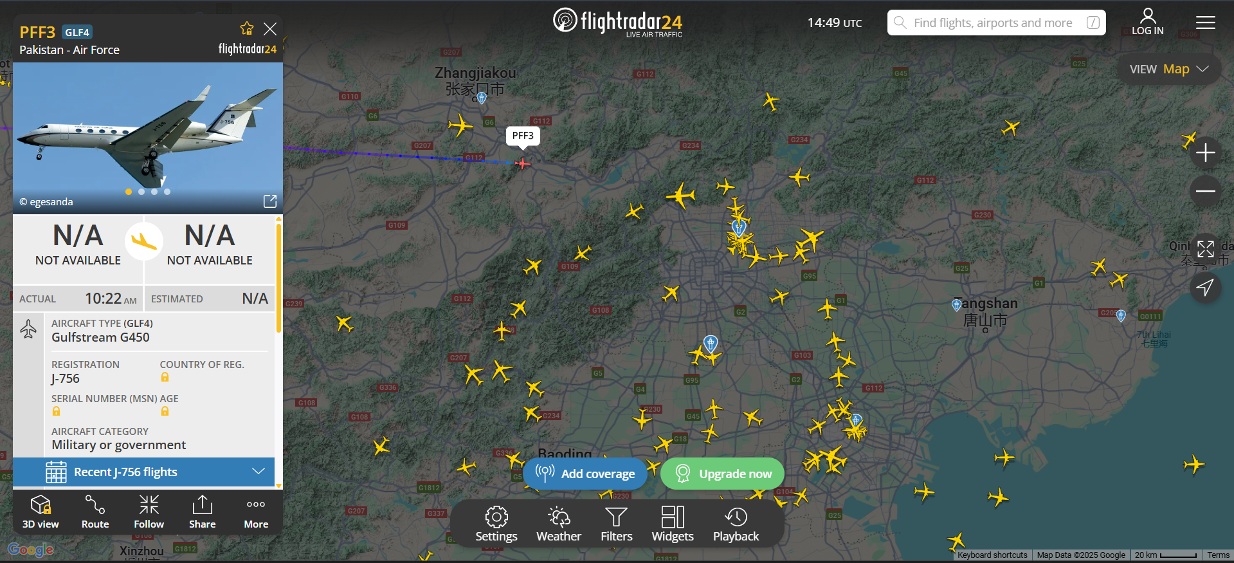Click LOG IN account button
The width and height of the screenshot is (1234, 563).
[x=1148, y=22]
